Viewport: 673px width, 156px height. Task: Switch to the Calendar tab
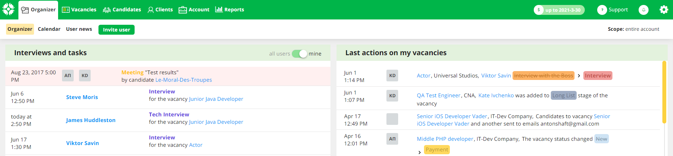point(49,29)
